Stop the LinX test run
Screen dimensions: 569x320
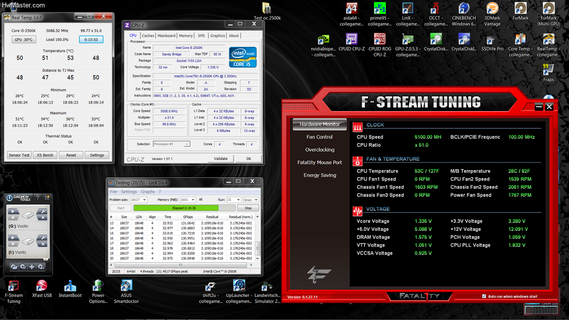(x=248, y=208)
